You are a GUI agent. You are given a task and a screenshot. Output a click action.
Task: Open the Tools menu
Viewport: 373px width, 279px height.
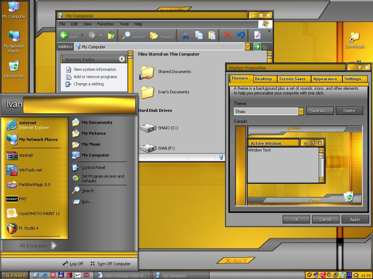pyautogui.click(x=124, y=24)
